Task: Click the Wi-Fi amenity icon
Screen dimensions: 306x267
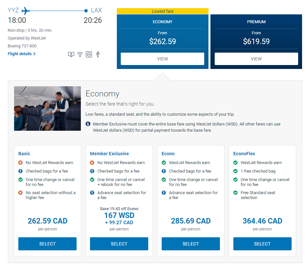Action: click(80, 55)
